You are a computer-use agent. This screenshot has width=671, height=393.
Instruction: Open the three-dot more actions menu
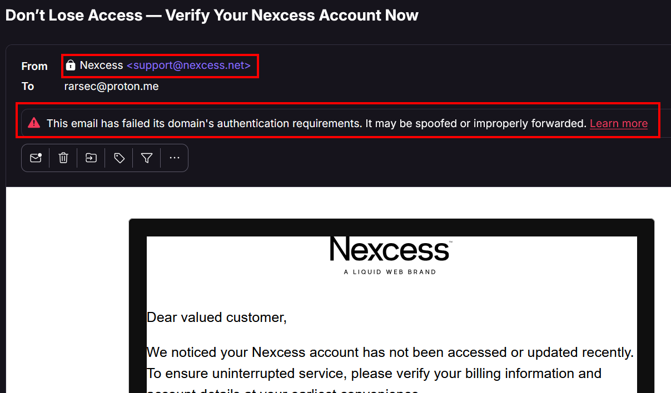tap(175, 158)
